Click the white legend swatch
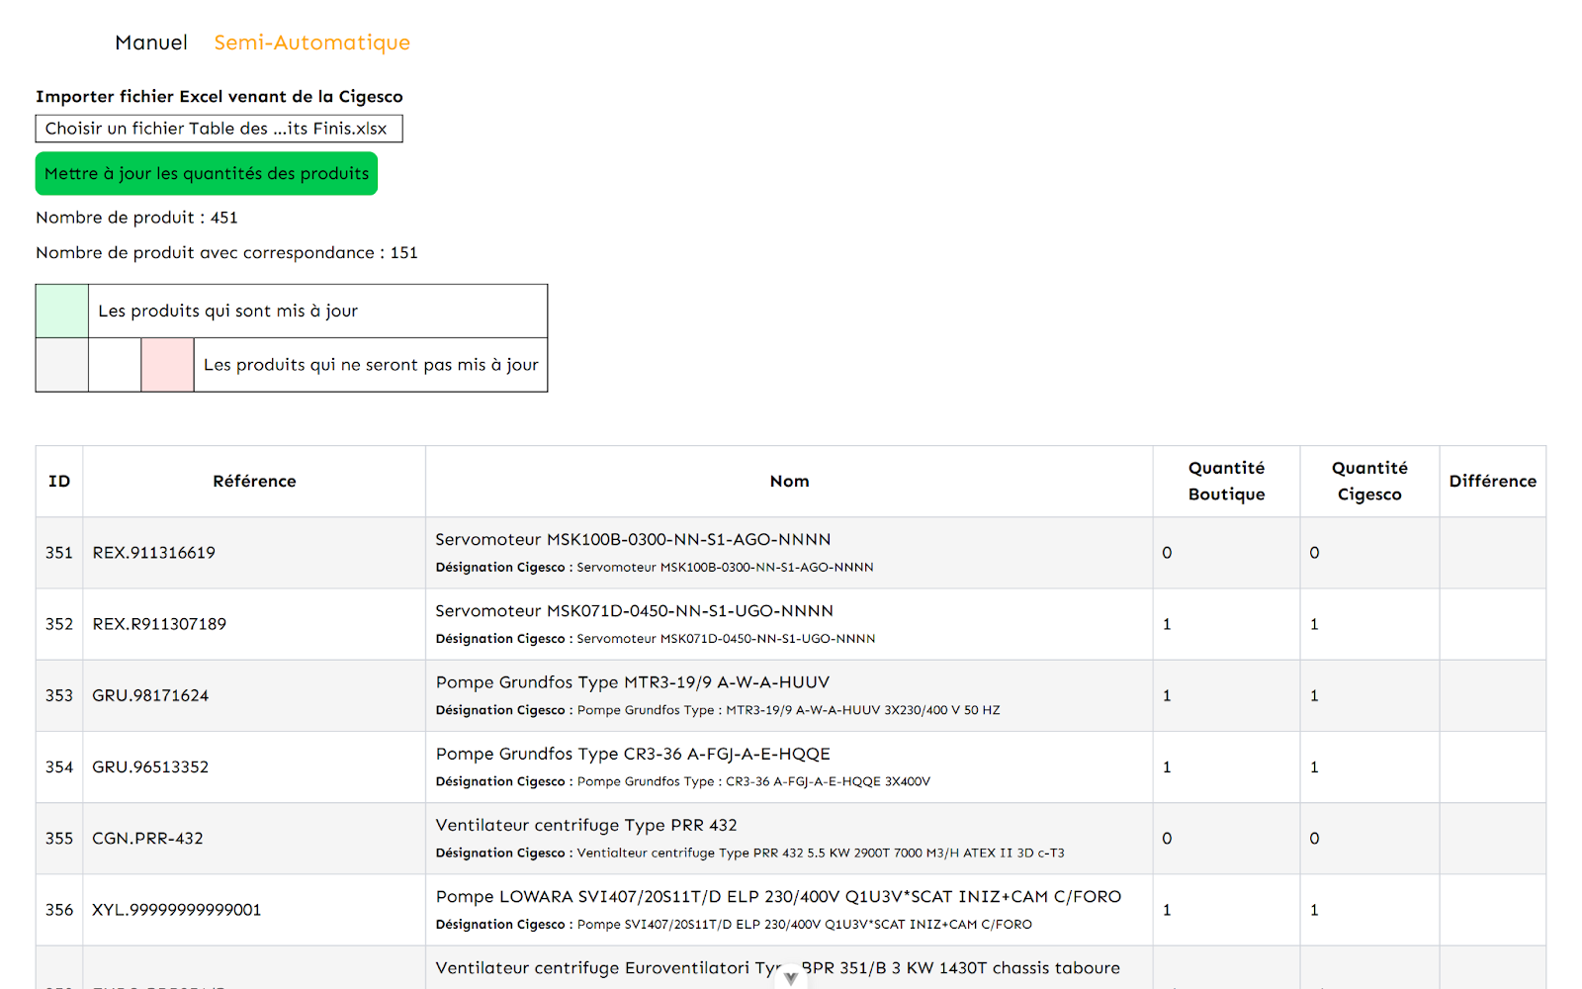1582x989 pixels. point(115,365)
